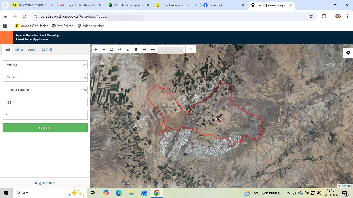Click the map zoom level field showing 12
353x198 pixels.
(190, 49)
